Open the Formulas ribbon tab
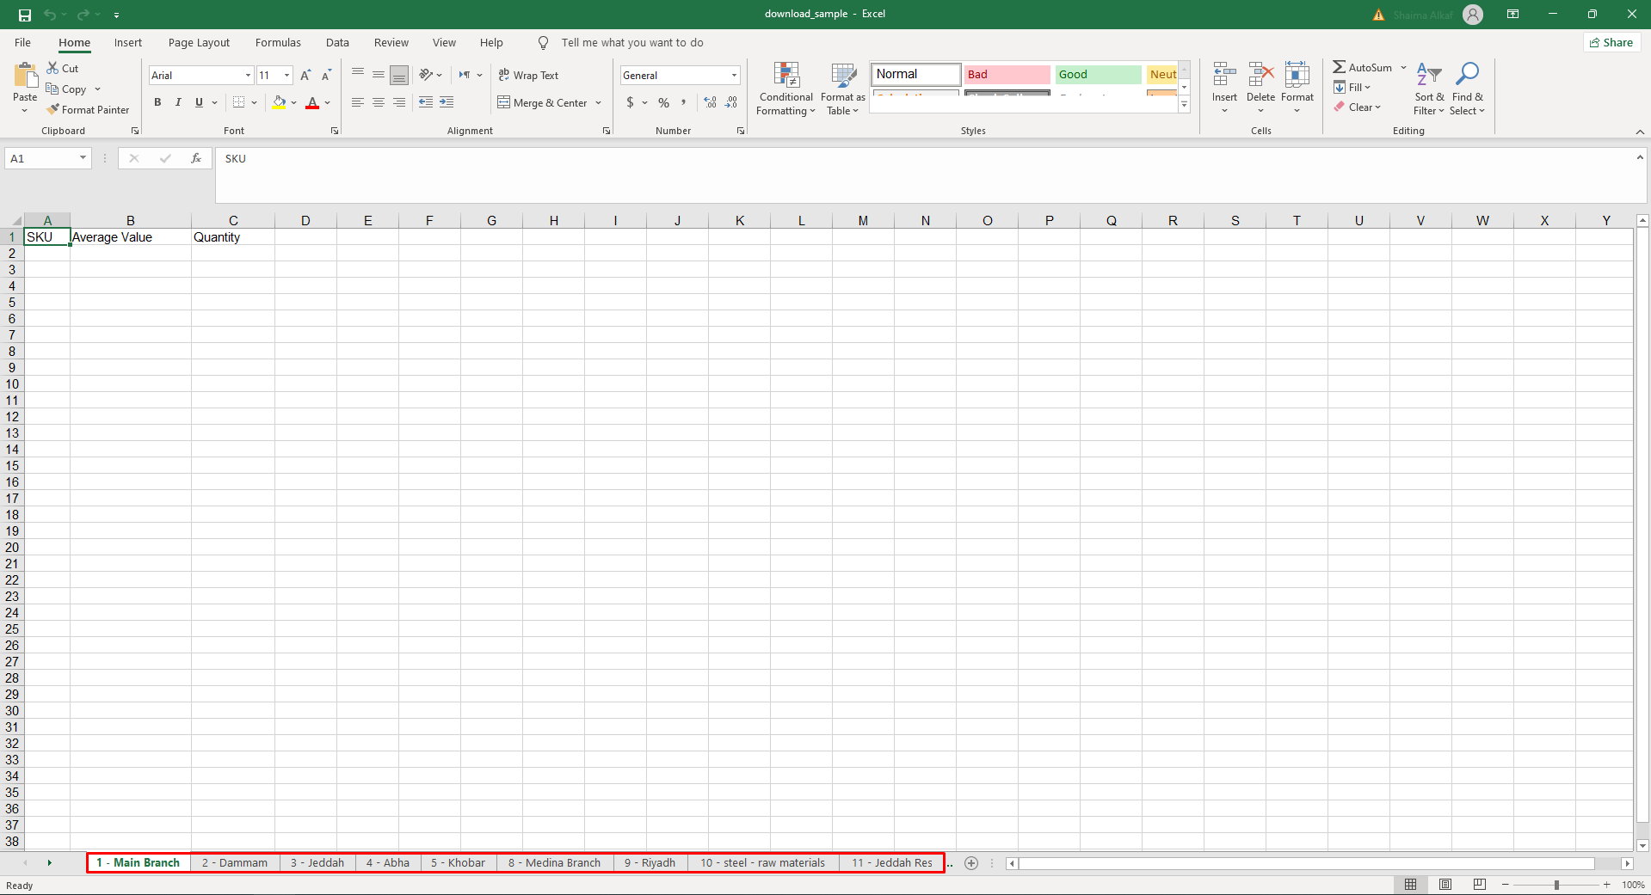The image size is (1651, 895). click(278, 43)
